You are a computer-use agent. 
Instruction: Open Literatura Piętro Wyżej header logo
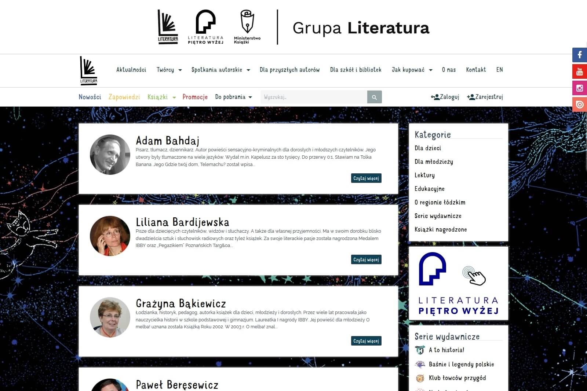(x=205, y=27)
